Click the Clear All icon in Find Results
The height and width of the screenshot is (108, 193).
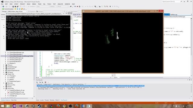point(46,82)
